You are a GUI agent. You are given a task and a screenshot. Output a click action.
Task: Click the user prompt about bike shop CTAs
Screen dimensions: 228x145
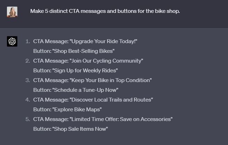(x=105, y=11)
